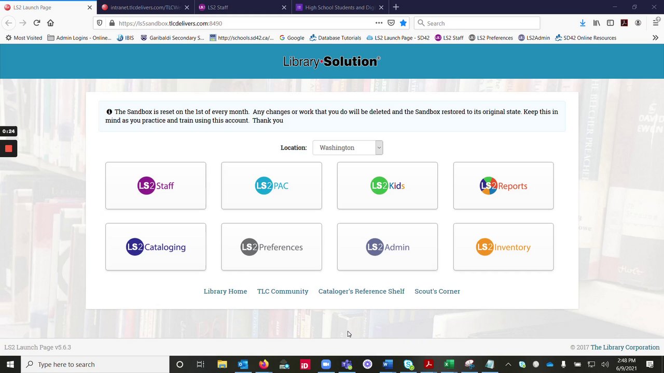Open Cortana from the taskbar
This screenshot has height=373, width=664.
pyautogui.click(x=179, y=364)
